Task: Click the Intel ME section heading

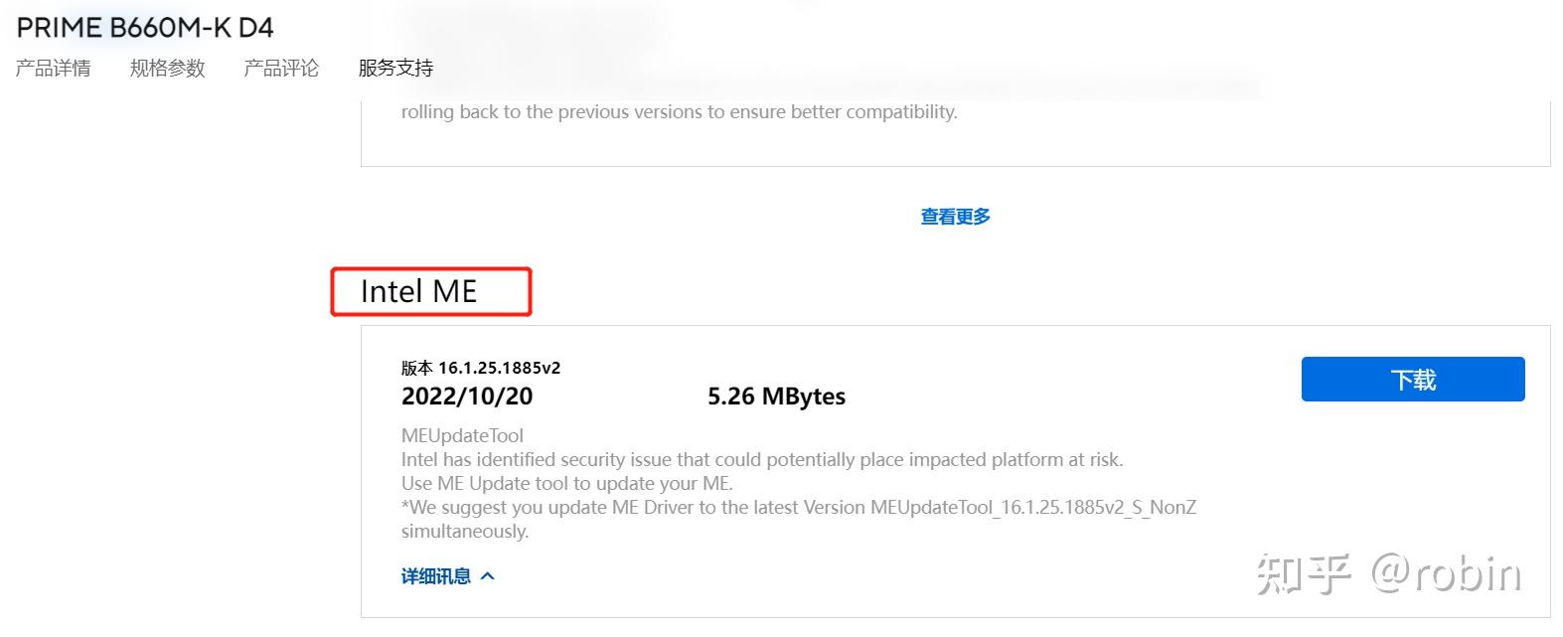Action: click(419, 291)
